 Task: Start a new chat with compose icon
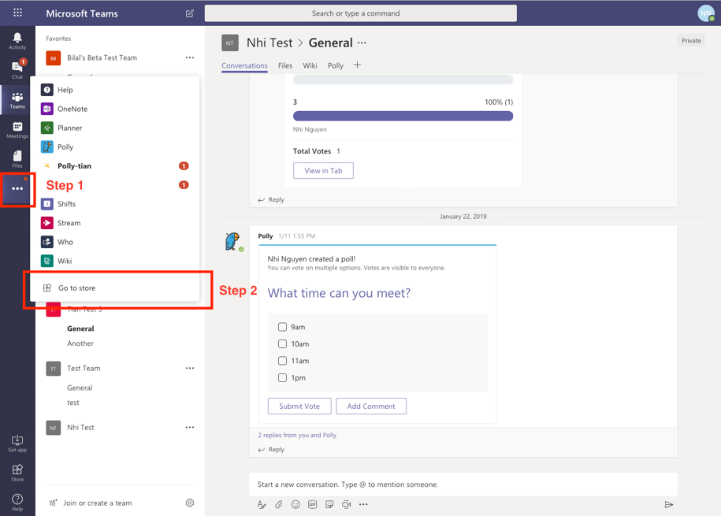coord(189,13)
